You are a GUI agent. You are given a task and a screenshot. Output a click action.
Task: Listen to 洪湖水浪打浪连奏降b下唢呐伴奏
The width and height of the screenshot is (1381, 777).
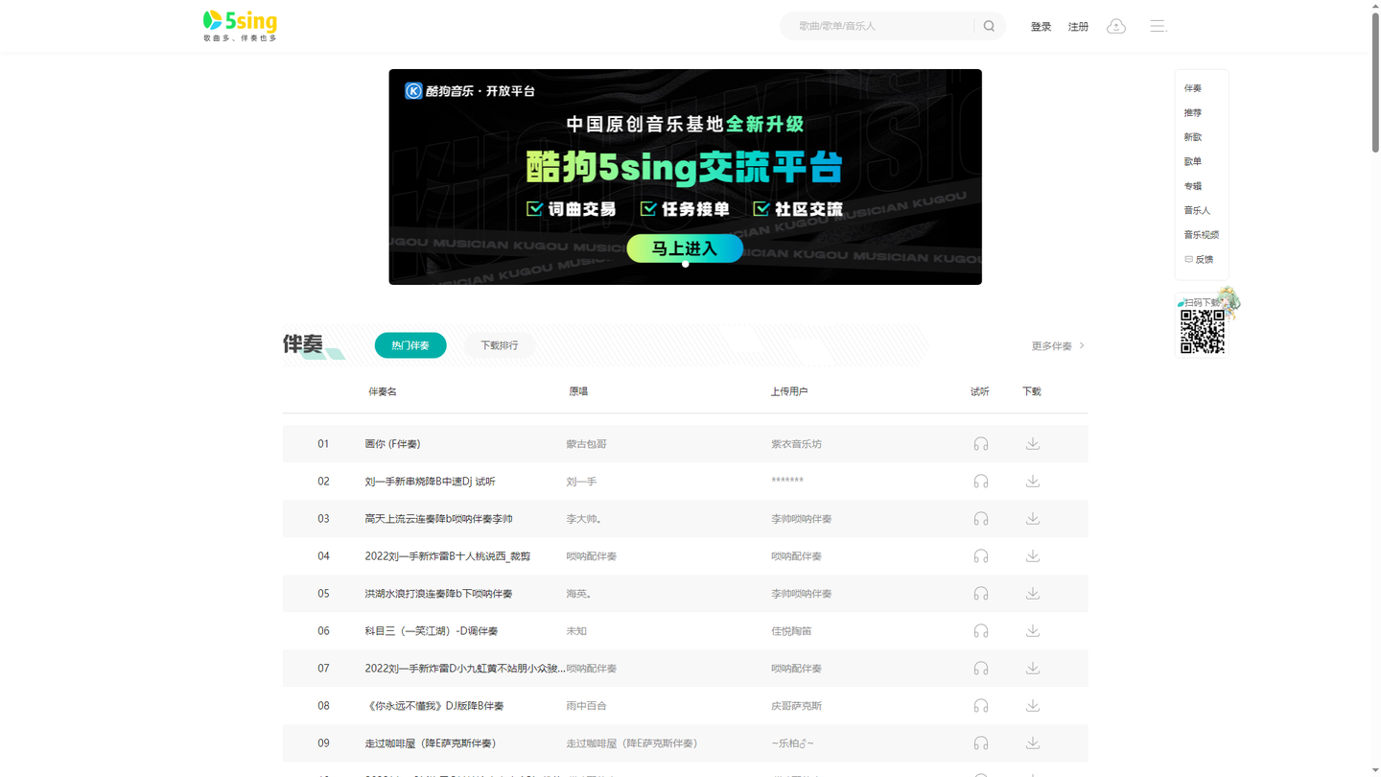point(981,594)
